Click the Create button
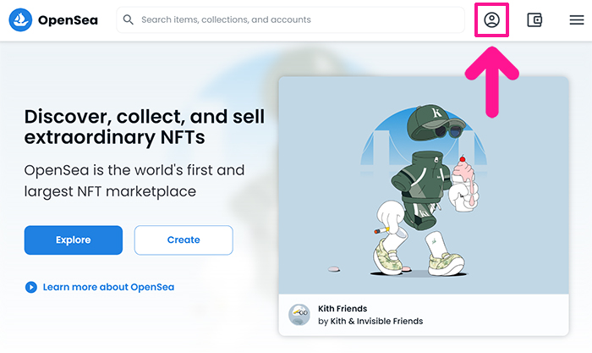This screenshot has width=592, height=353. [x=184, y=240]
